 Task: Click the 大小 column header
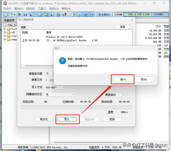(x=158, y=26)
